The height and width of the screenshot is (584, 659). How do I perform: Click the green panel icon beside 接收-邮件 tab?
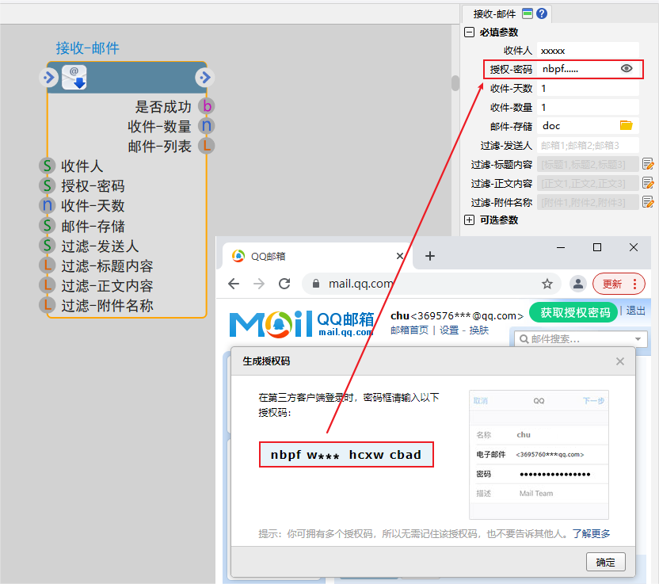[x=528, y=13]
